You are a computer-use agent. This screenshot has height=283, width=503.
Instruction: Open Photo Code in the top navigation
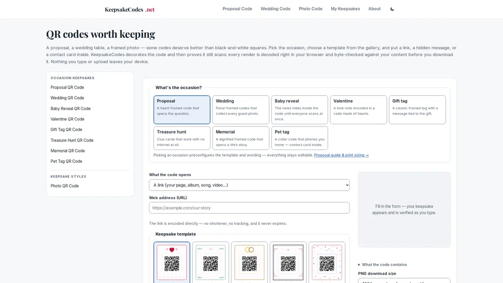coord(311,9)
